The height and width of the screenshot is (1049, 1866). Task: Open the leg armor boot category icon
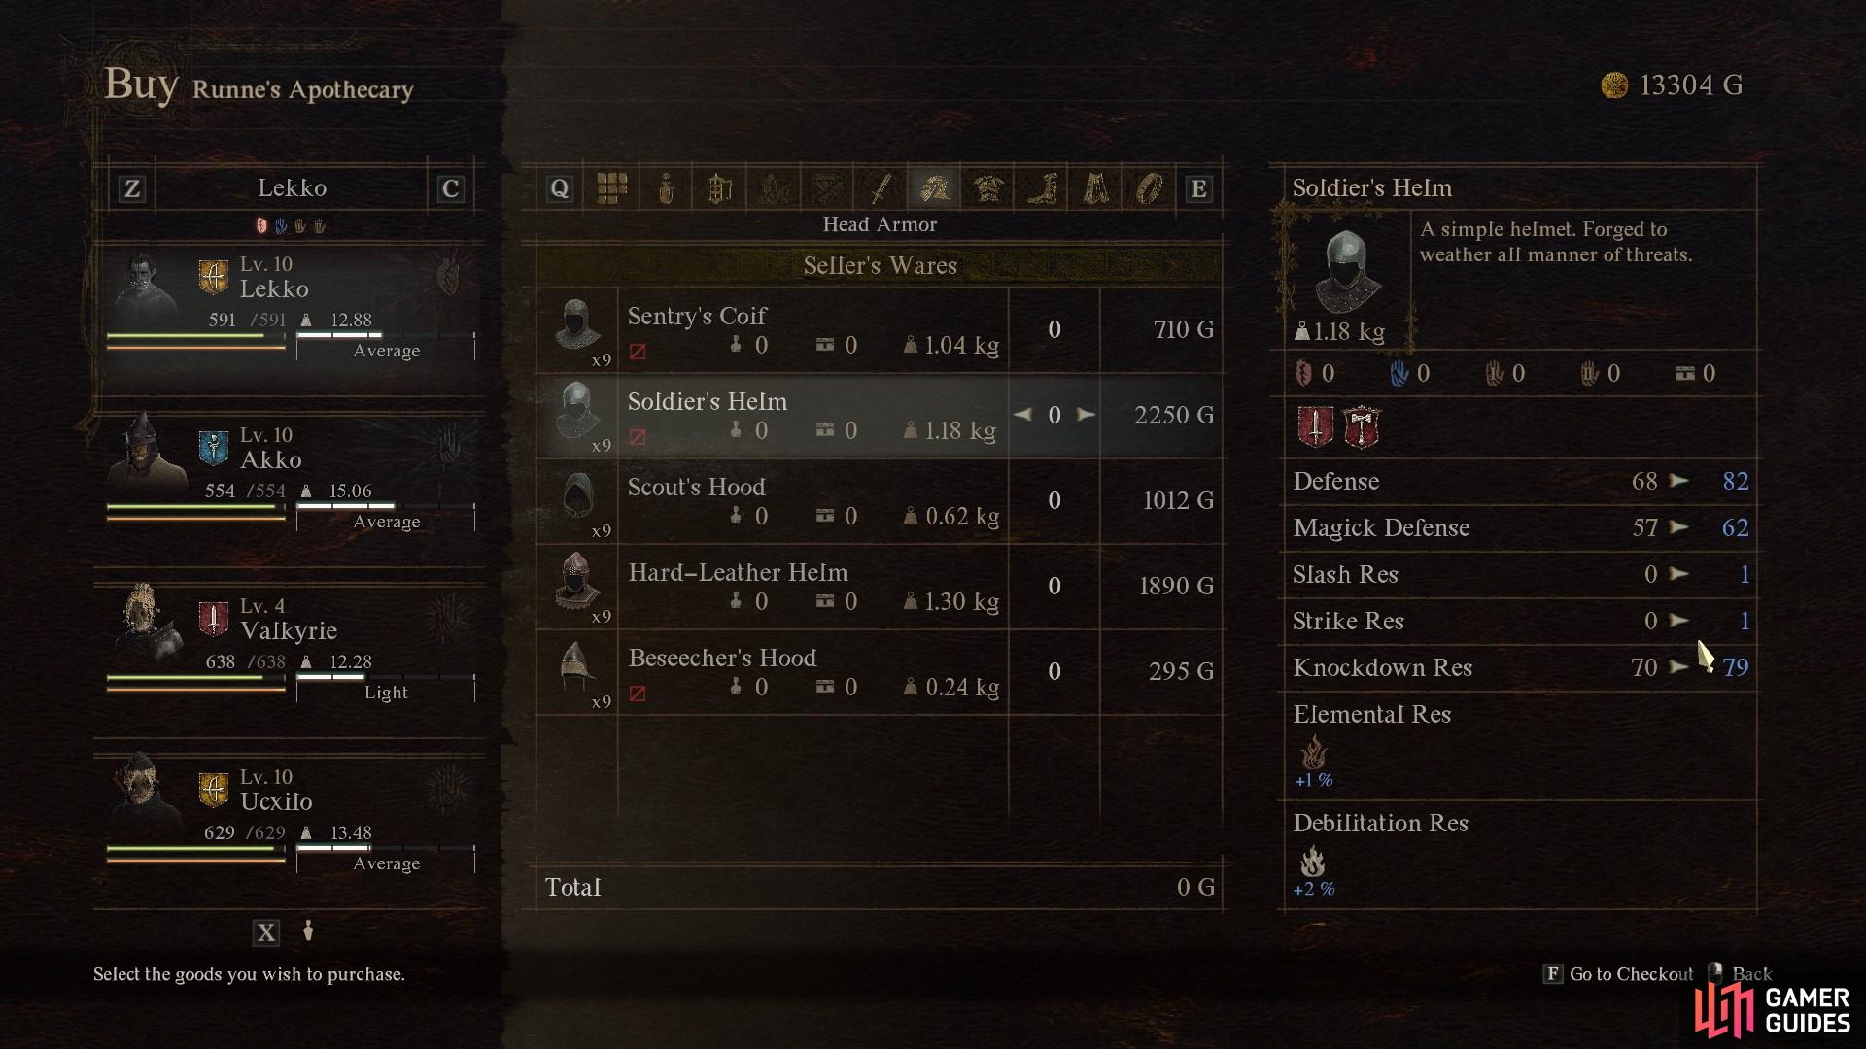1042,188
